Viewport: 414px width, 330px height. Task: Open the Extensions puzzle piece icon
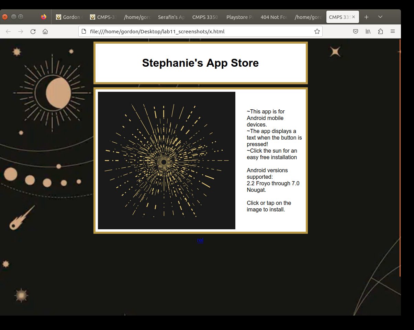(x=380, y=32)
